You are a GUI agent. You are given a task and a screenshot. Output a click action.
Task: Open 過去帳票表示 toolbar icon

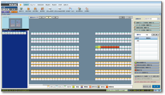tap(80, 10)
